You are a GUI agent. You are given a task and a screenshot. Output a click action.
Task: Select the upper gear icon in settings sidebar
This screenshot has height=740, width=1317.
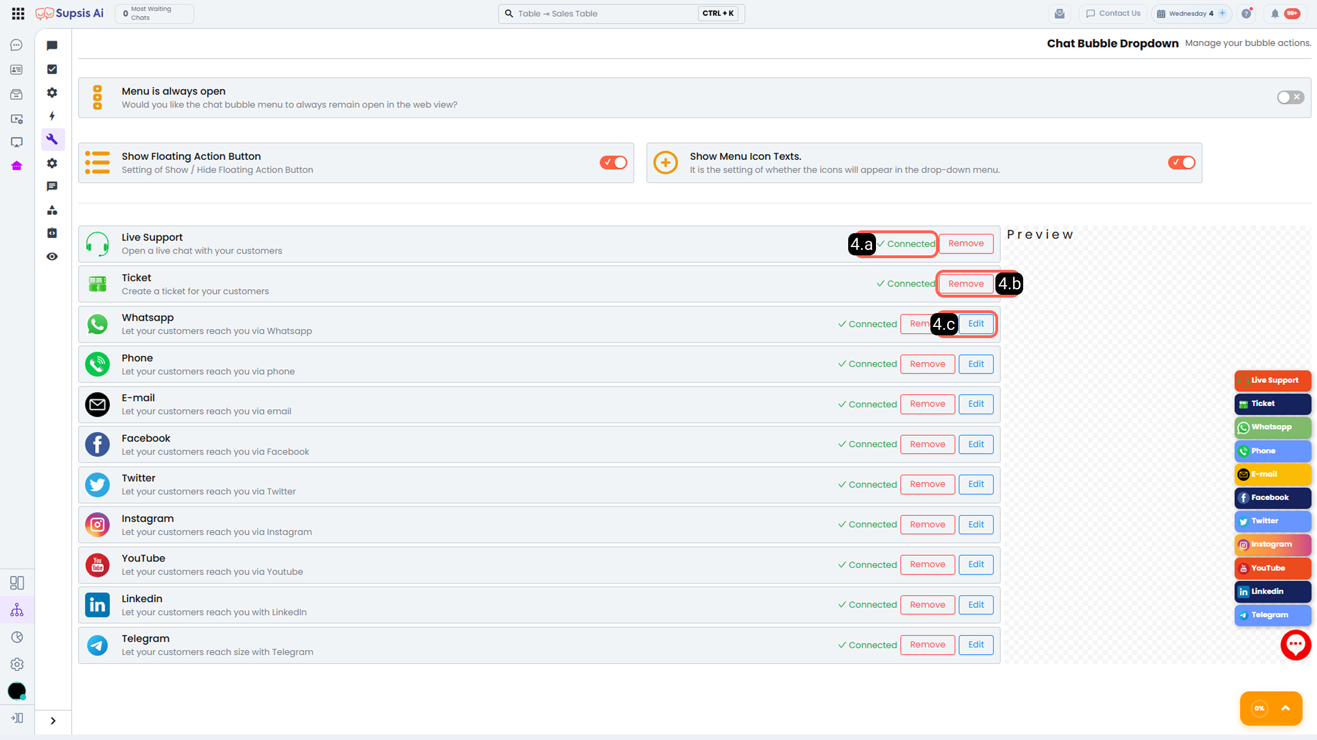tap(52, 93)
